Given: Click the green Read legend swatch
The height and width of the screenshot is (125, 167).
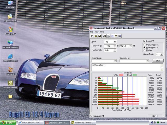Looking at the screenshot, I should click(135, 75).
